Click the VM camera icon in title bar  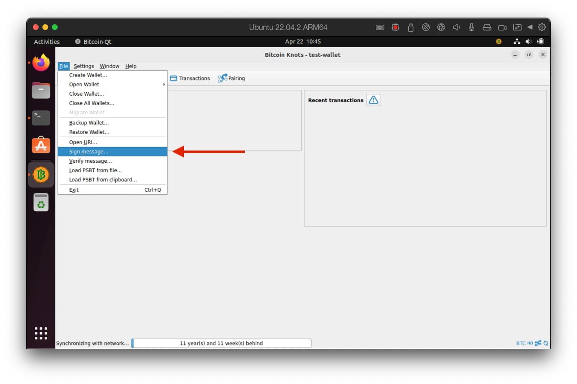(x=502, y=27)
